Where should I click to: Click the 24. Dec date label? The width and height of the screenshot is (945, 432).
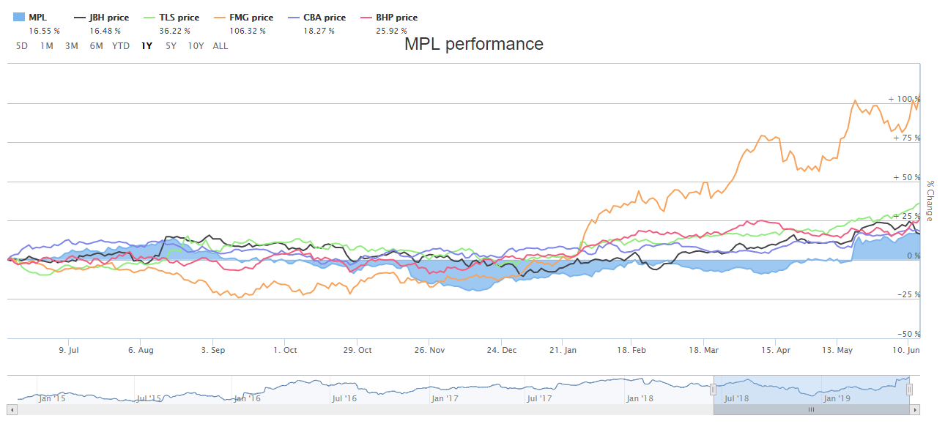[x=500, y=350]
